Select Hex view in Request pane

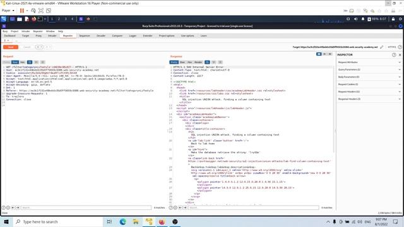23,62
